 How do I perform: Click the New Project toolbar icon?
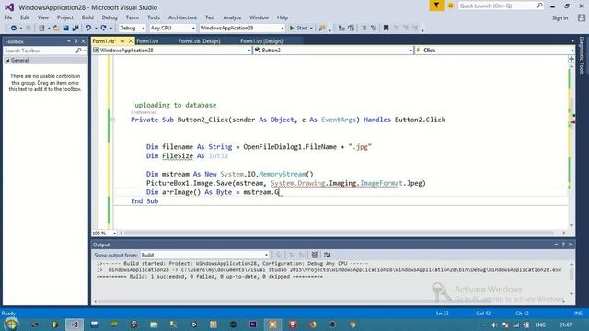tap(41, 28)
